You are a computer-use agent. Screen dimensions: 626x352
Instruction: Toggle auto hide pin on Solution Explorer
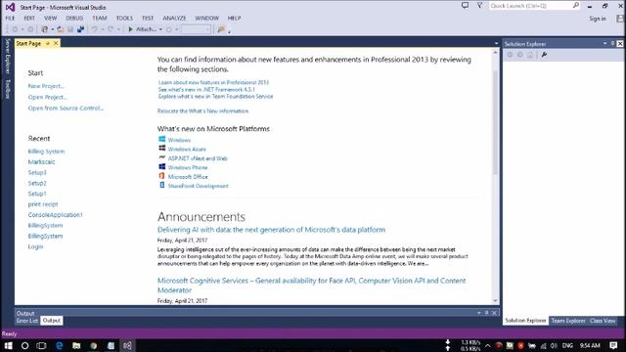(x=612, y=43)
